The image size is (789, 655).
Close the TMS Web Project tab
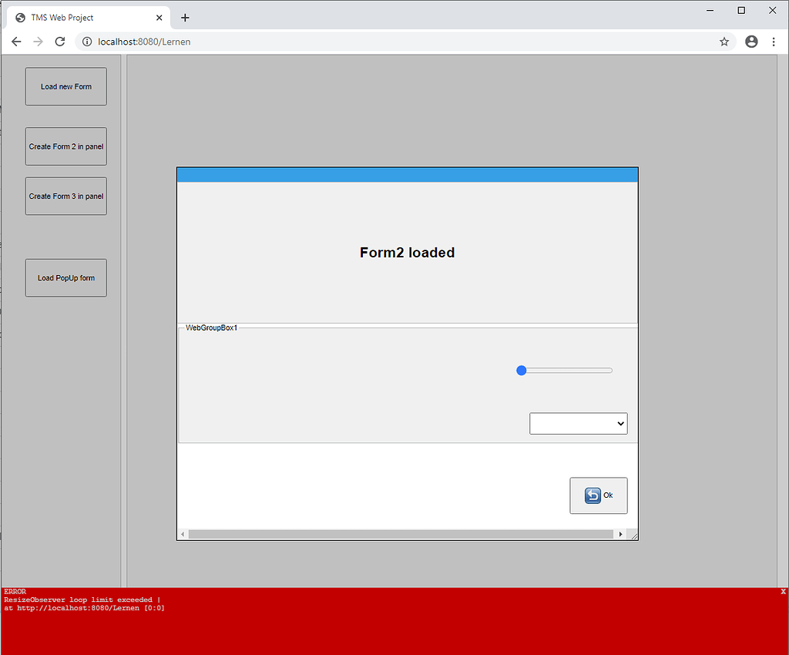pos(159,18)
